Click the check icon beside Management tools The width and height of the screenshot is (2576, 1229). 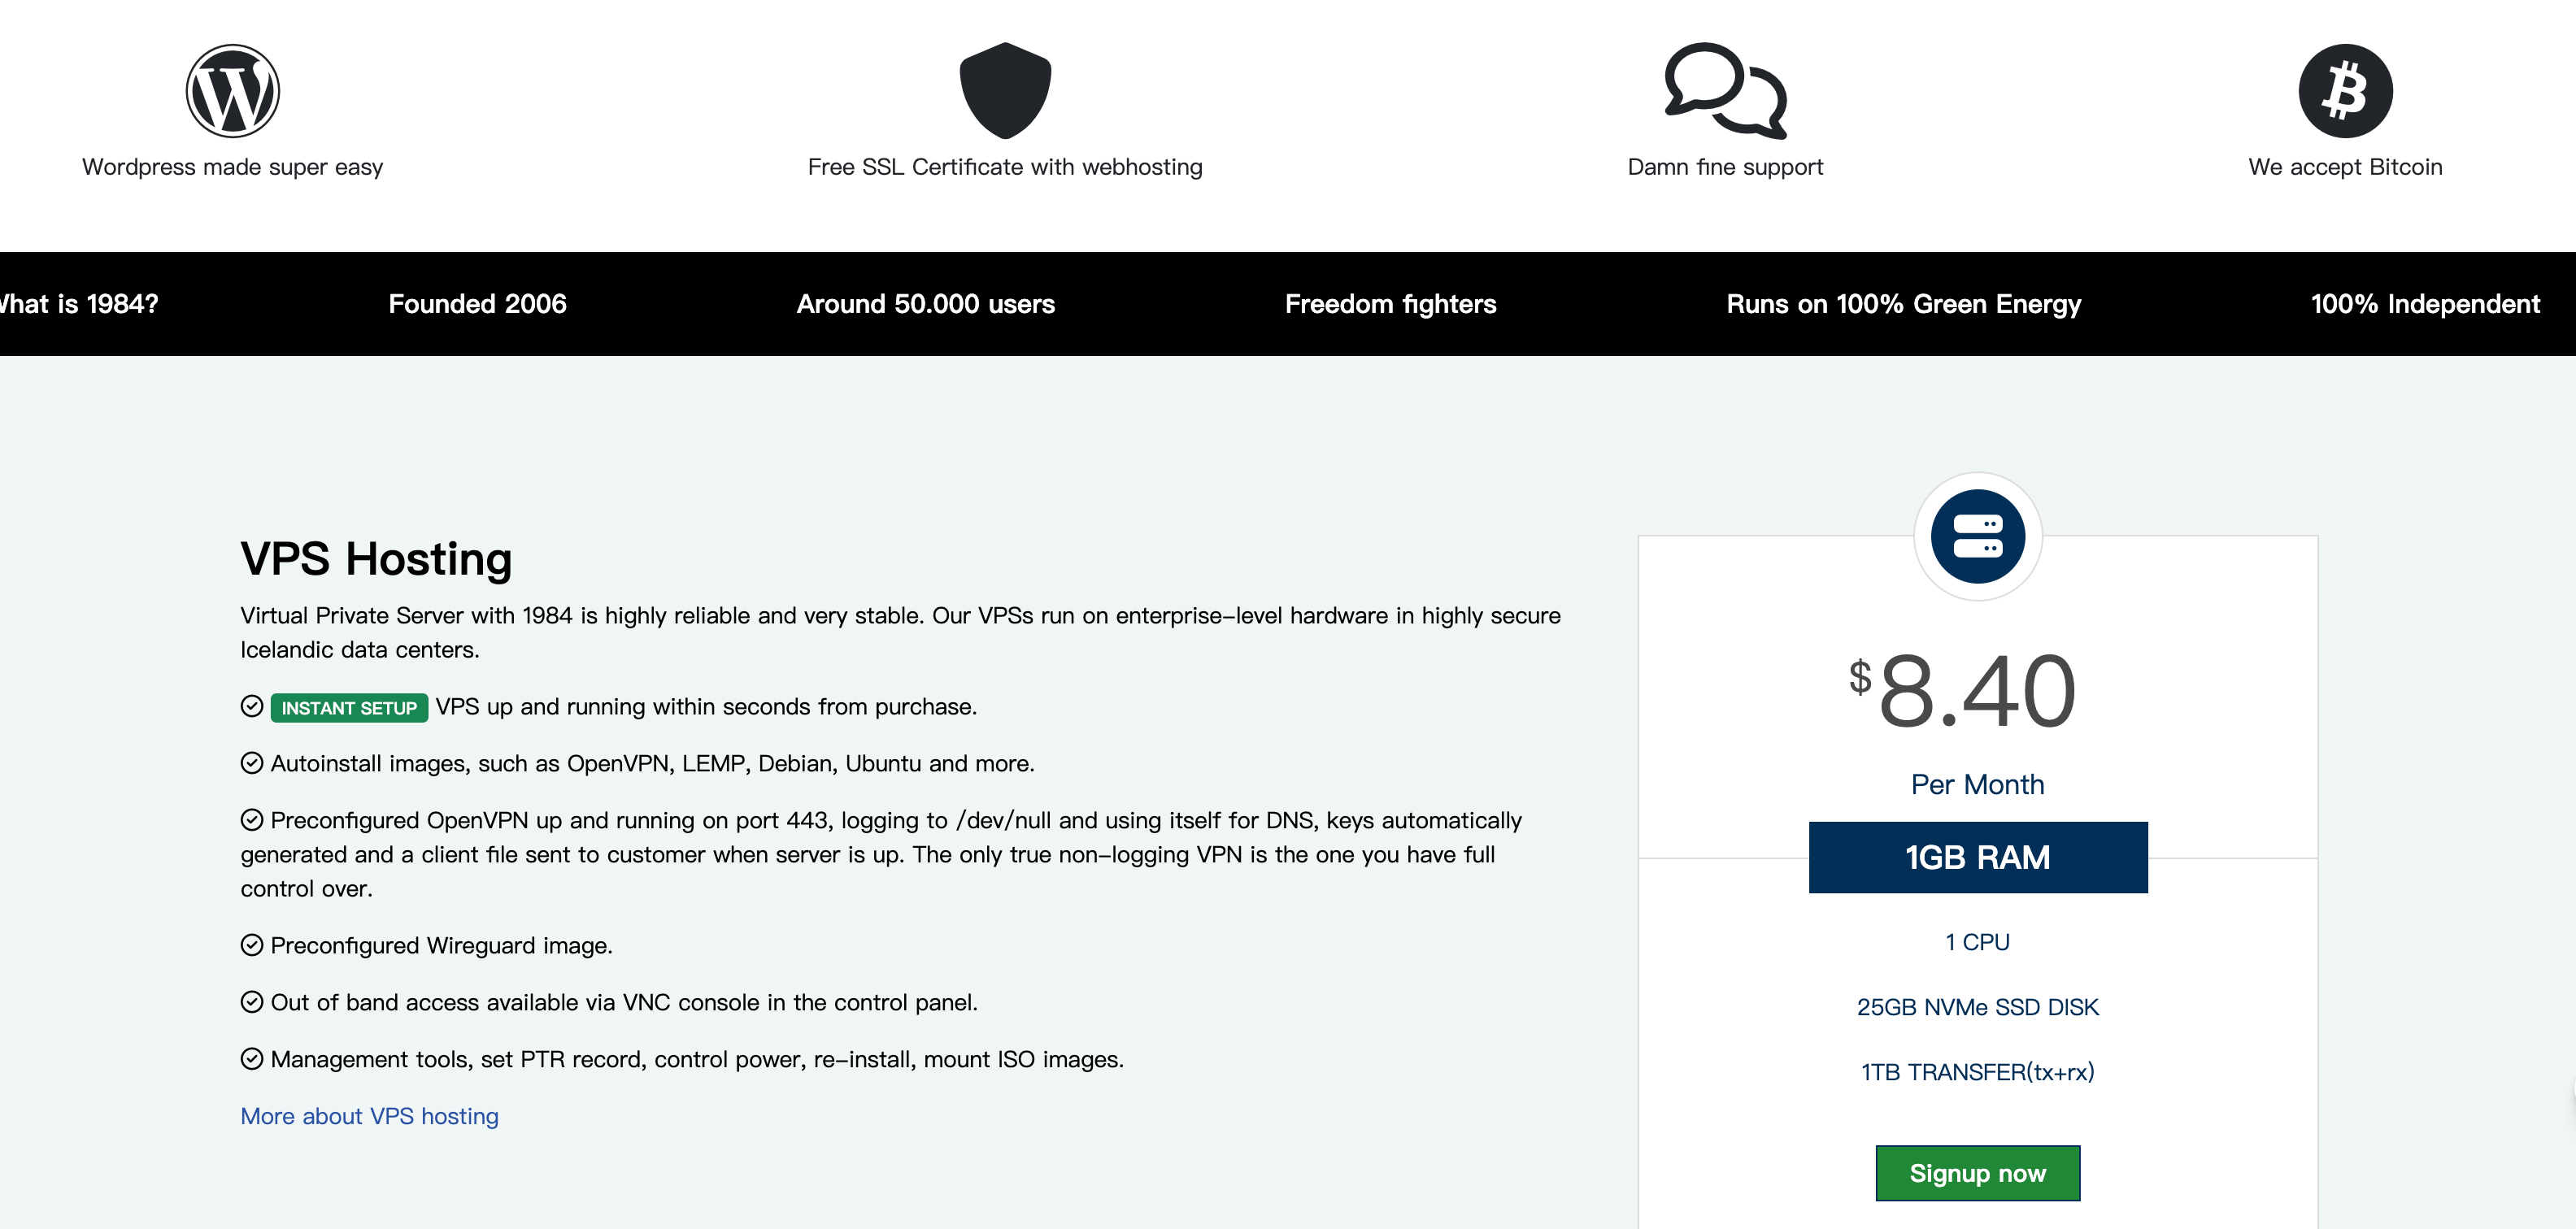pyautogui.click(x=252, y=1060)
